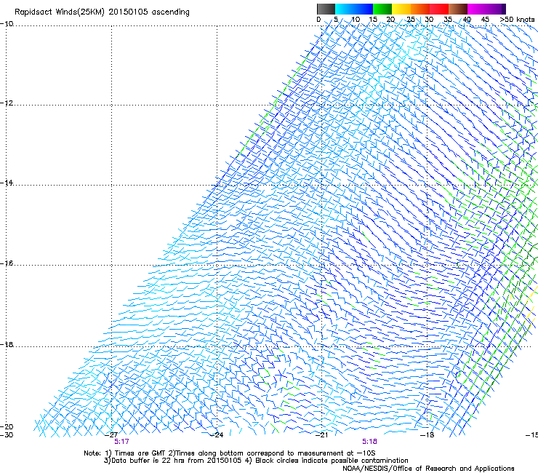The width and height of the screenshot is (538, 473).
Task: Click the cyan-blue 5-15 knots legend band
Action: point(354,9)
